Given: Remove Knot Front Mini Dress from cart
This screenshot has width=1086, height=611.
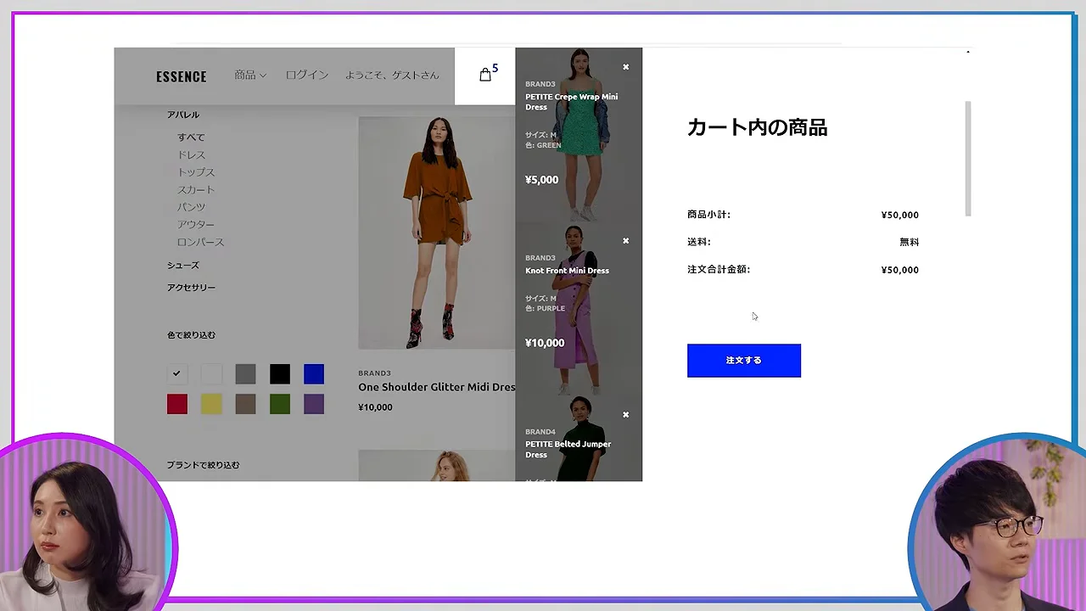Looking at the screenshot, I should 626,241.
